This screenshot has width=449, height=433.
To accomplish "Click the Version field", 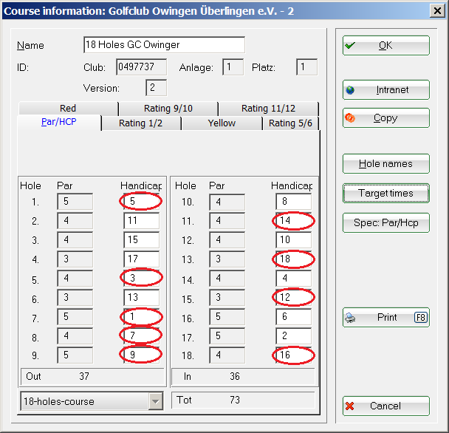I will click(156, 88).
